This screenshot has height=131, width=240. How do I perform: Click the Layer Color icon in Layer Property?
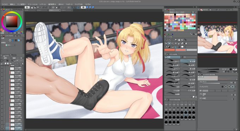coord(19,40)
